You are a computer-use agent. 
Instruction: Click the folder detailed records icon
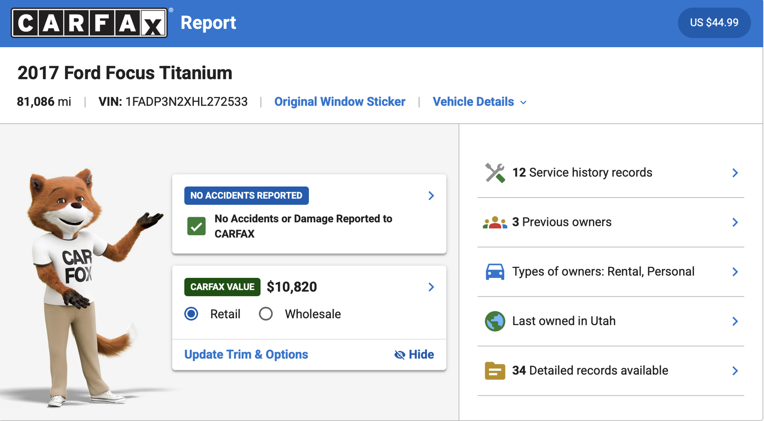[x=495, y=371]
